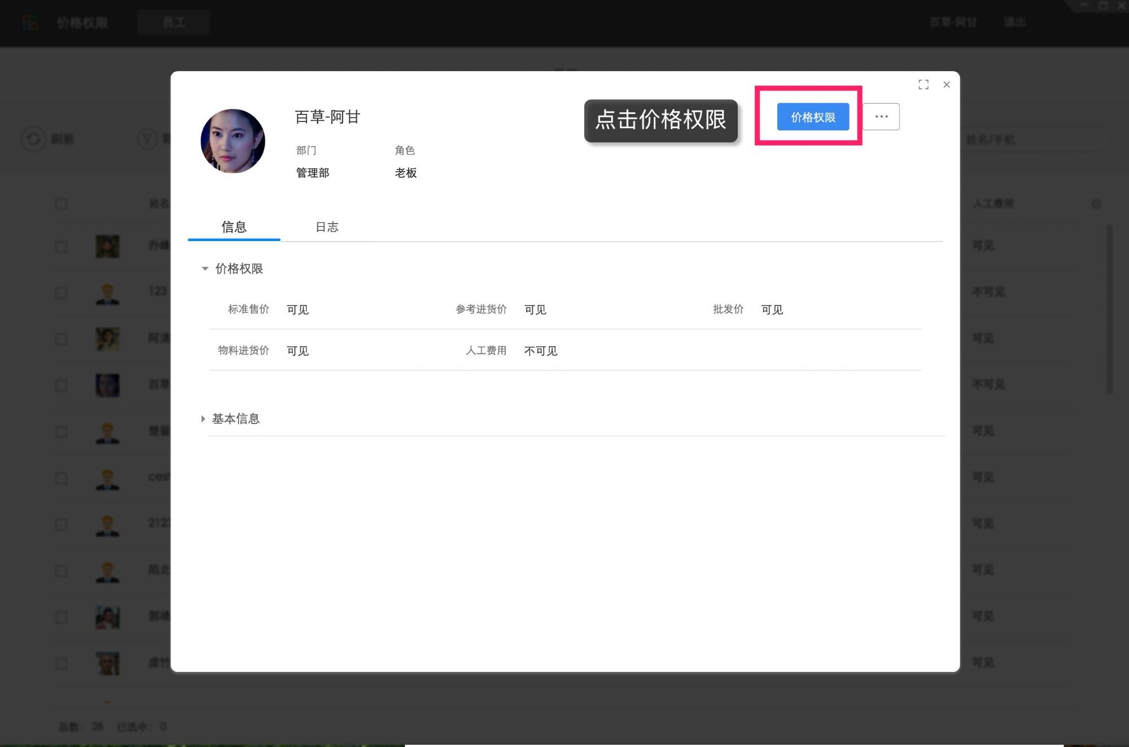Switch to the 日志 tab
1129x747 pixels.
tap(327, 227)
